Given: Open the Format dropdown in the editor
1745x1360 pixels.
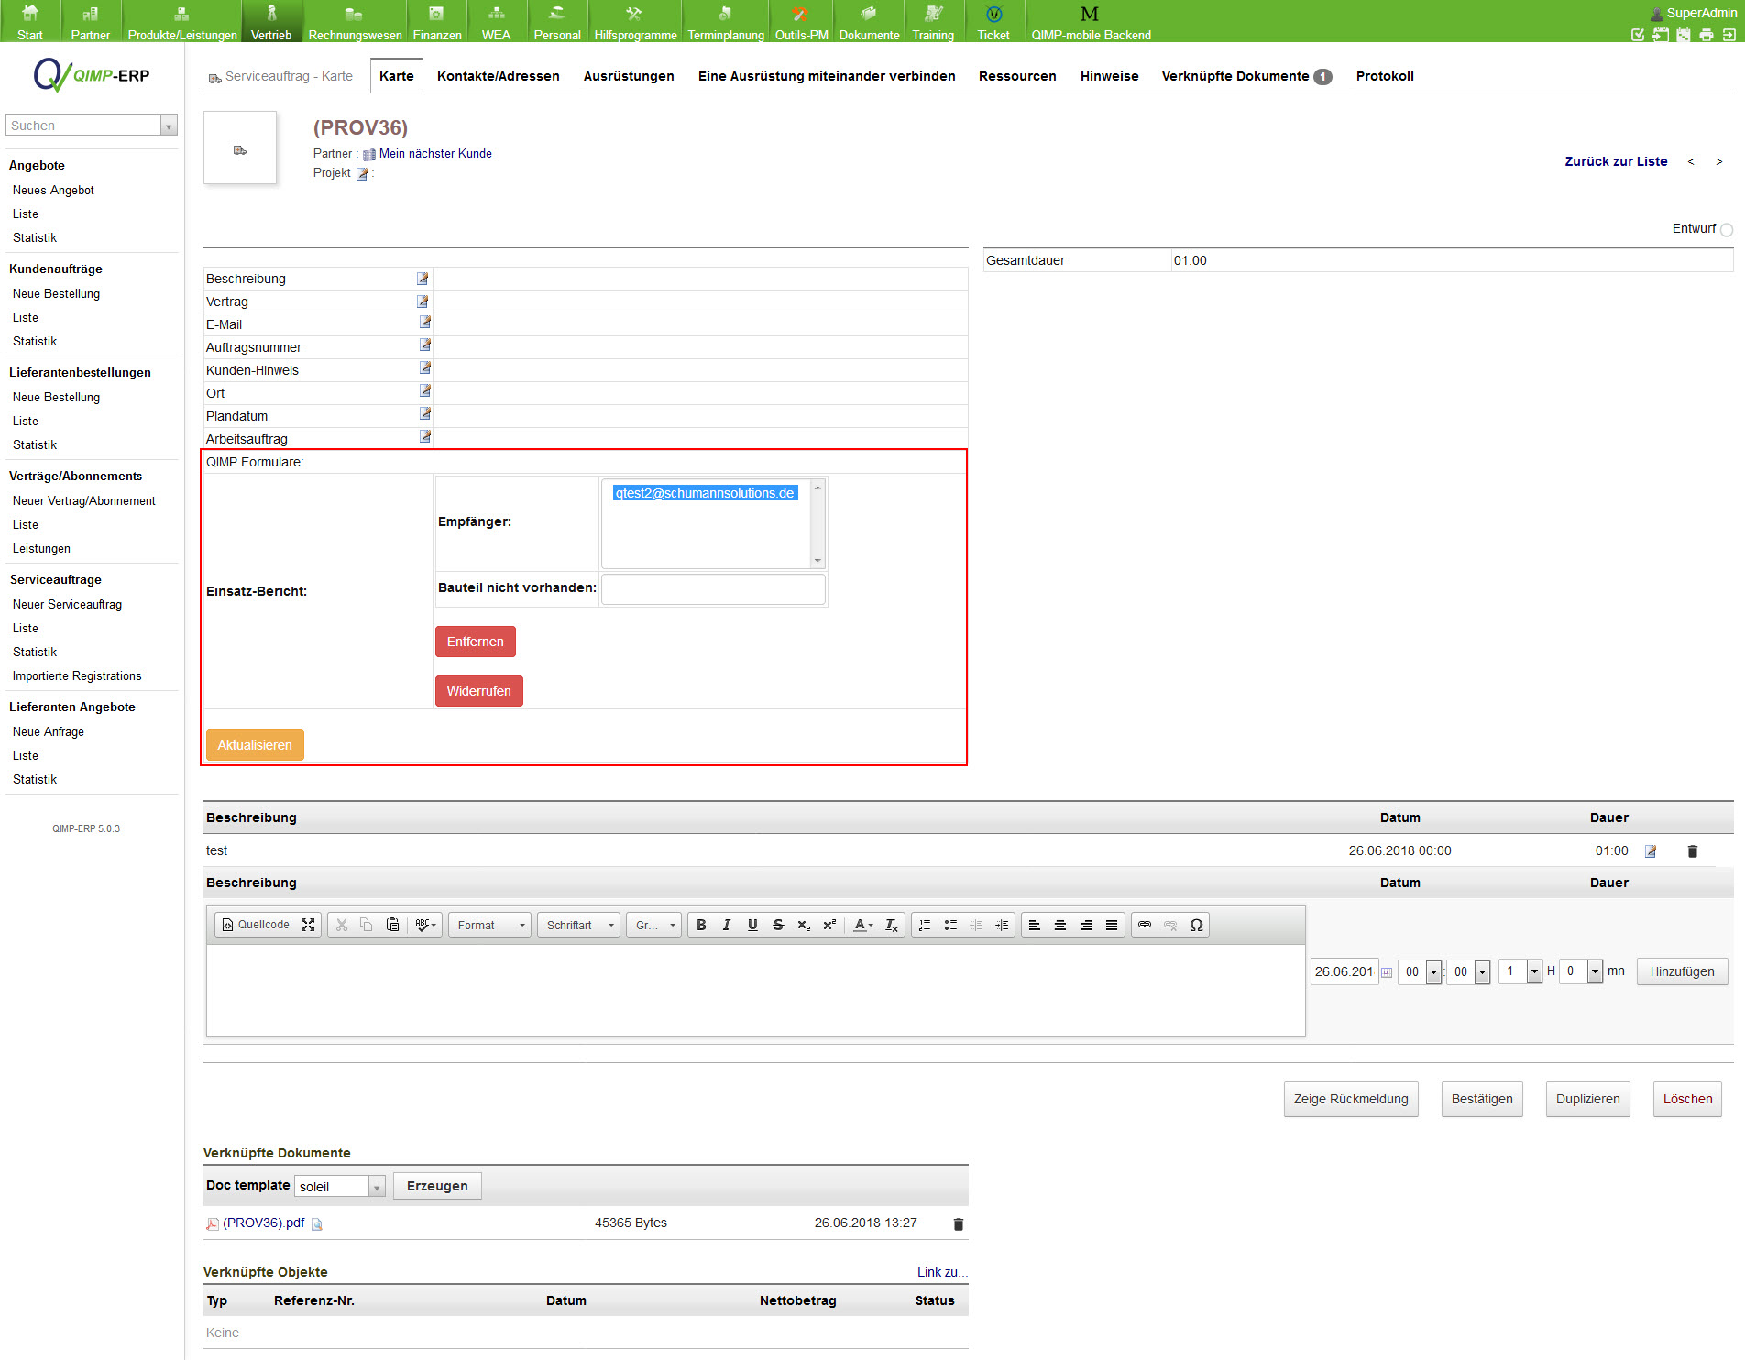Looking at the screenshot, I should click(x=490, y=926).
